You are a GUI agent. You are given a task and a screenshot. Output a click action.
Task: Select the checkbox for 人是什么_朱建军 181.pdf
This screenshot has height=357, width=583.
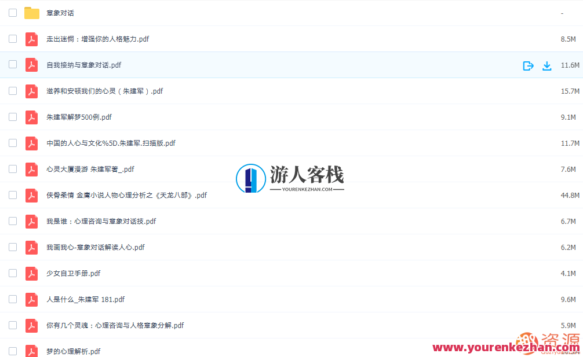tap(12, 299)
